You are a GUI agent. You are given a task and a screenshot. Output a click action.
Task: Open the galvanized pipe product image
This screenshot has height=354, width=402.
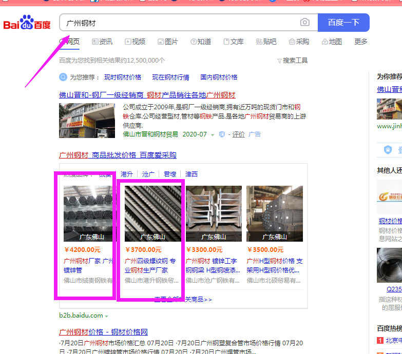click(89, 213)
